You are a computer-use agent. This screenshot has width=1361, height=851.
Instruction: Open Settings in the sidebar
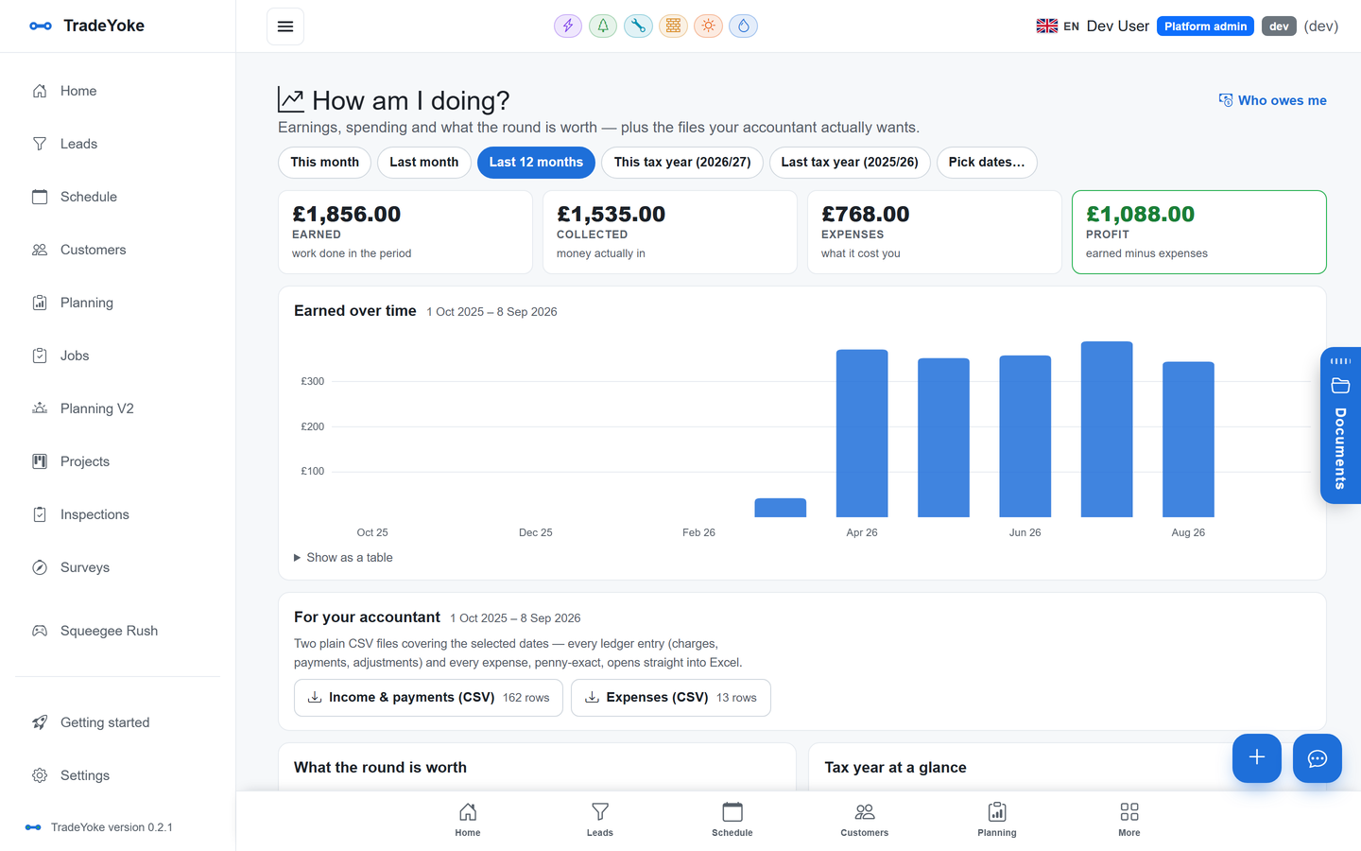coord(117,775)
